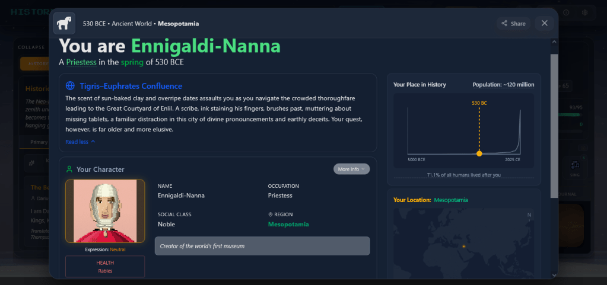Click the 530 BC timeline marker dot
Screen dimensions: 607x285
(x=479, y=153)
